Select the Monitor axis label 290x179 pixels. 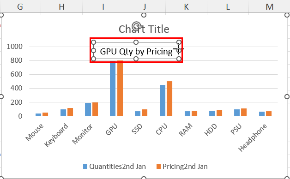point(83,134)
